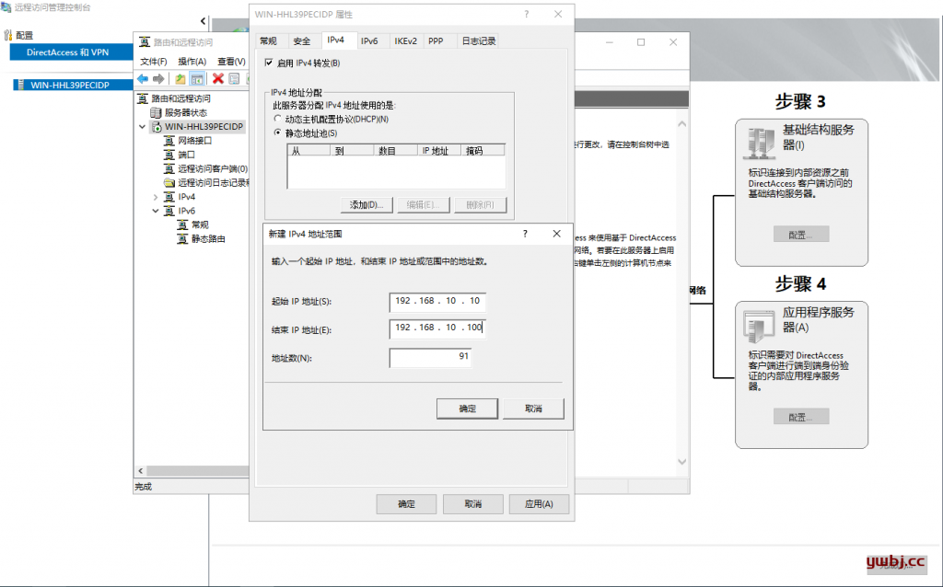Click the 到 column header in the address pool
The image size is (943, 587).
(x=353, y=150)
